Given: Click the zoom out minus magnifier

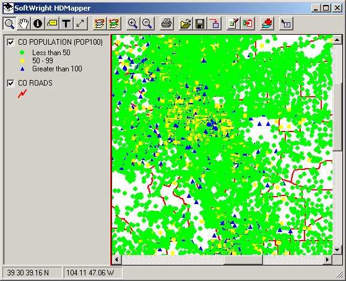Looking at the screenshot, I should pos(147,24).
